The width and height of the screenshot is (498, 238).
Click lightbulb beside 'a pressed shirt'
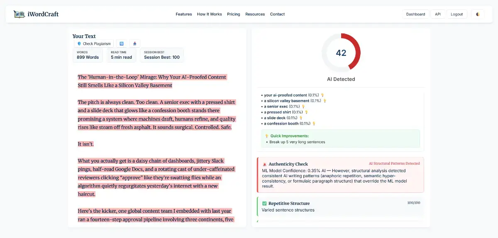(307, 112)
